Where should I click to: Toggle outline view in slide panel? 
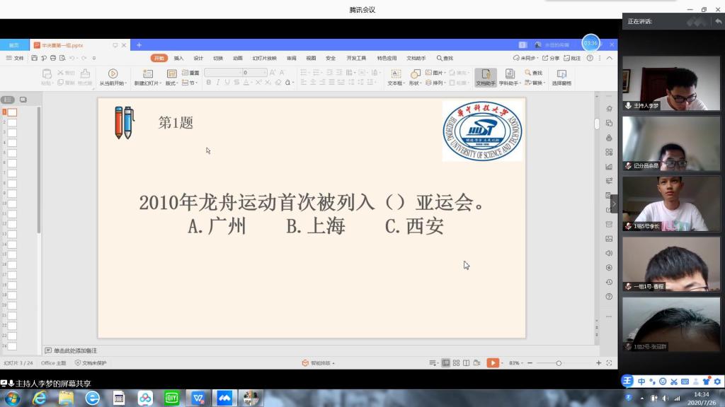[8, 100]
